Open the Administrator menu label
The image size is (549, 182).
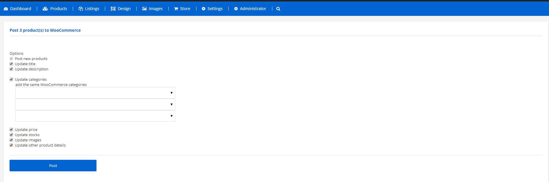point(253,9)
